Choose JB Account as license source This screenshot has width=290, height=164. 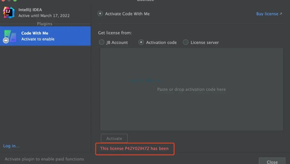click(x=102, y=42)
